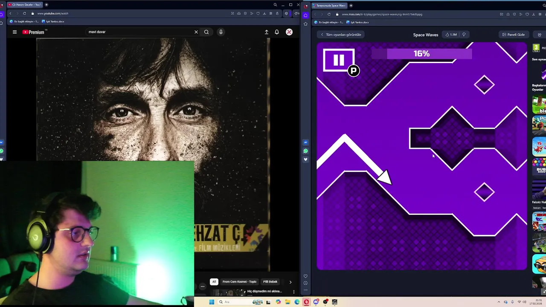Open Opera from the taskbar
The width and height of the screenshot is (546, 307).
306,302
